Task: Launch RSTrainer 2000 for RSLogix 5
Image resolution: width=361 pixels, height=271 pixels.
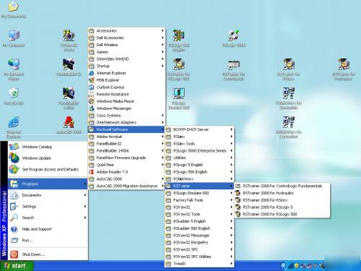Action: click(x=282, y=207)
